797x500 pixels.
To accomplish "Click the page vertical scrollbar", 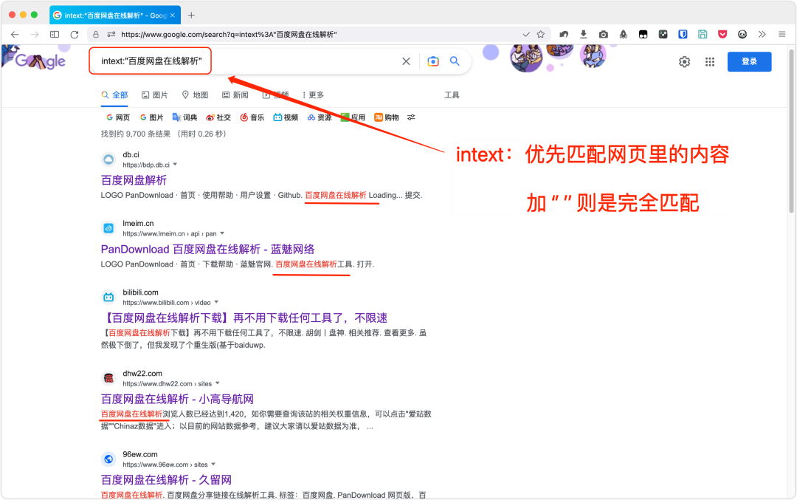I will 791,132.
